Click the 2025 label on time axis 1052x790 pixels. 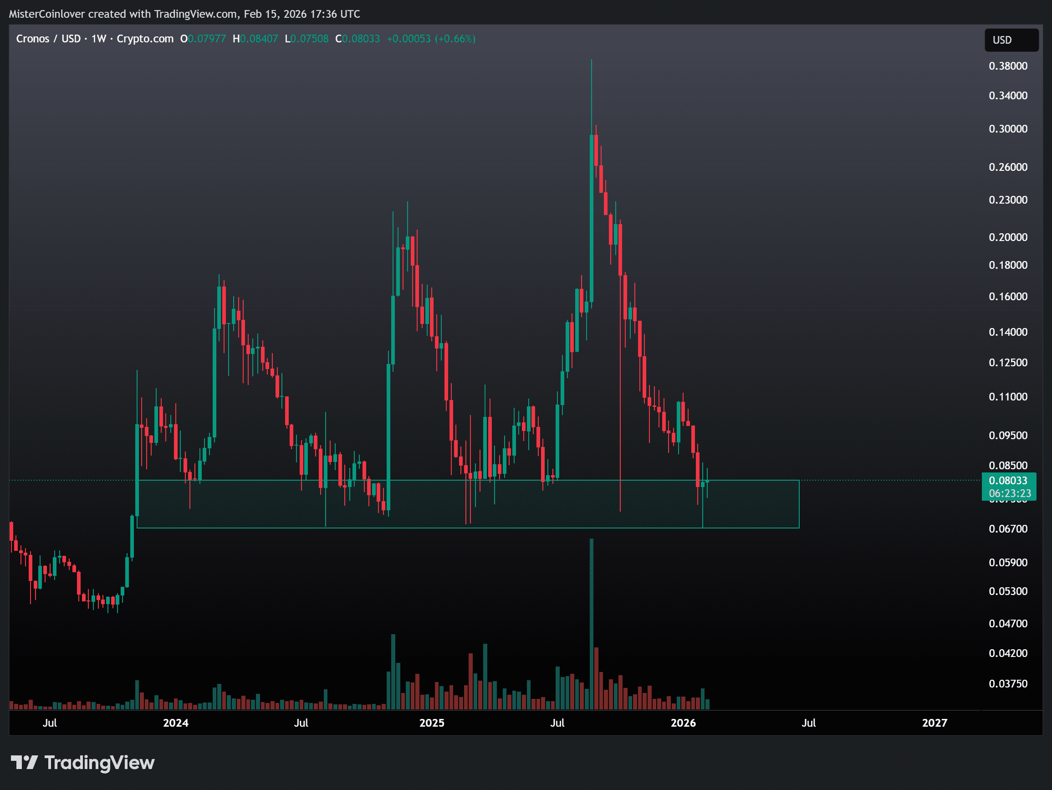[431, 723]
